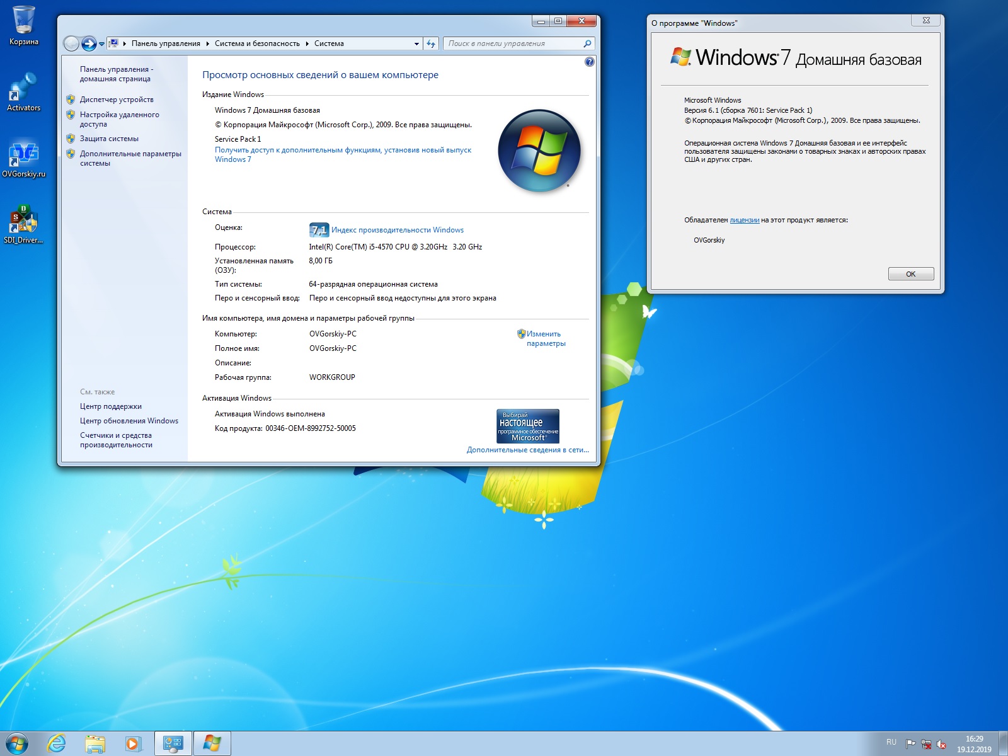The image size is (1008, 756).
Task: Click the Show desktop button
Action: 1003,744
